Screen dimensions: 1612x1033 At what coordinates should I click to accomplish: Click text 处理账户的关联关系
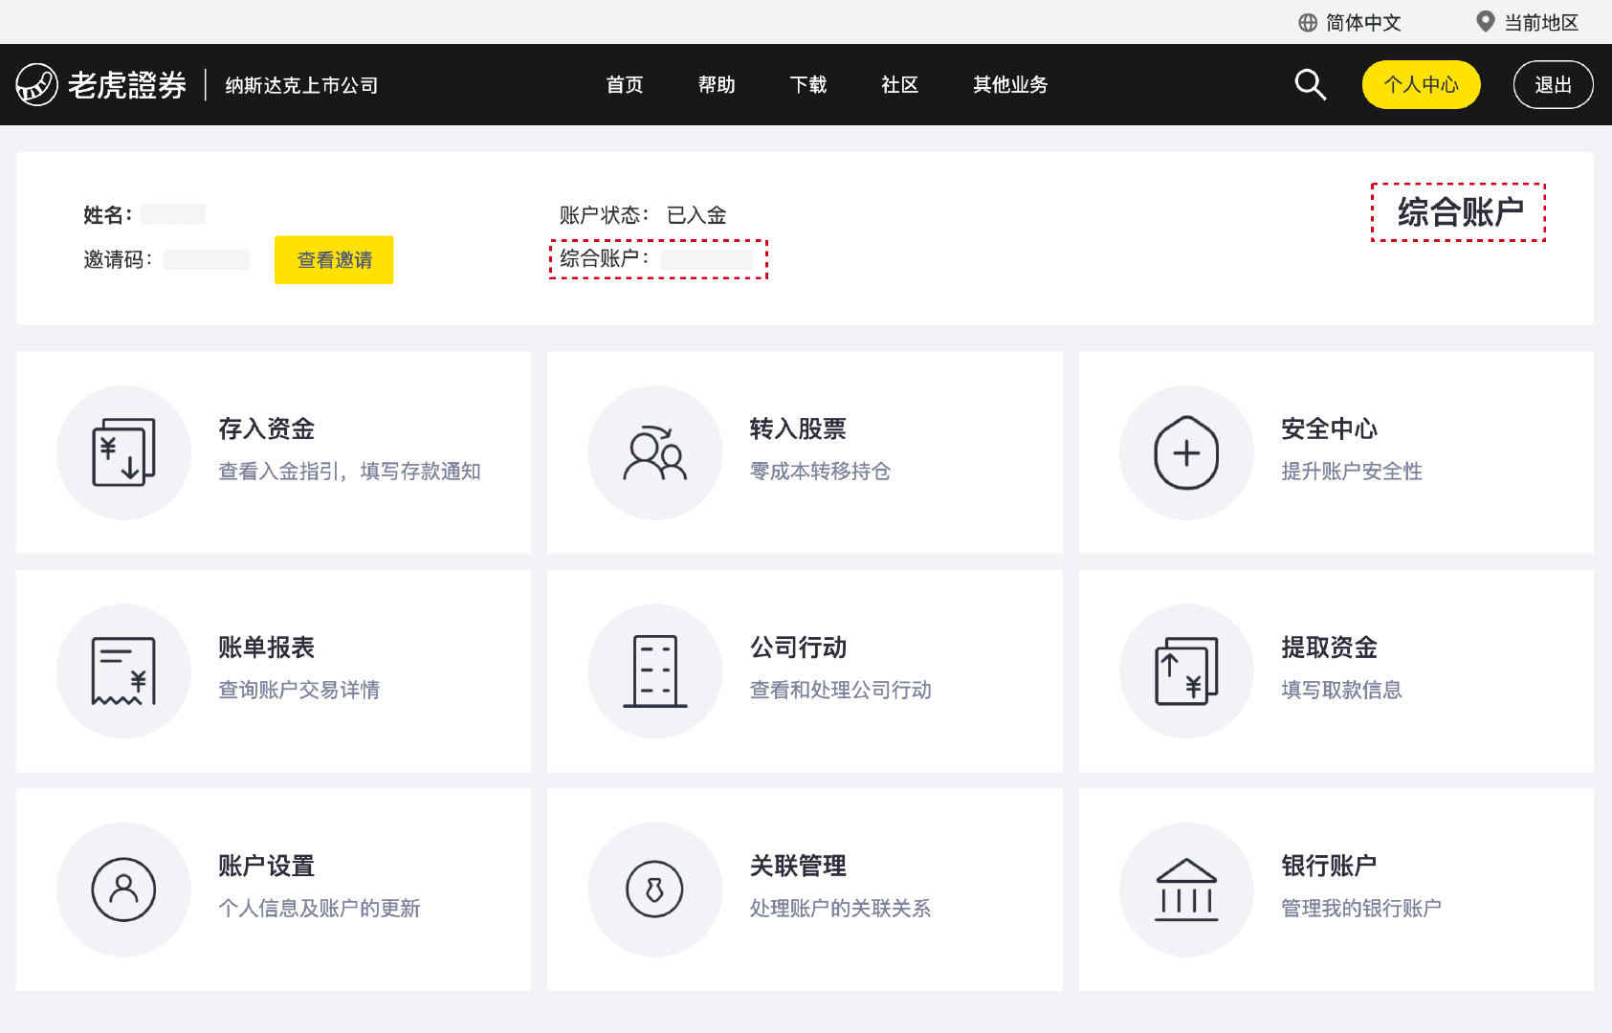[840, 909]
